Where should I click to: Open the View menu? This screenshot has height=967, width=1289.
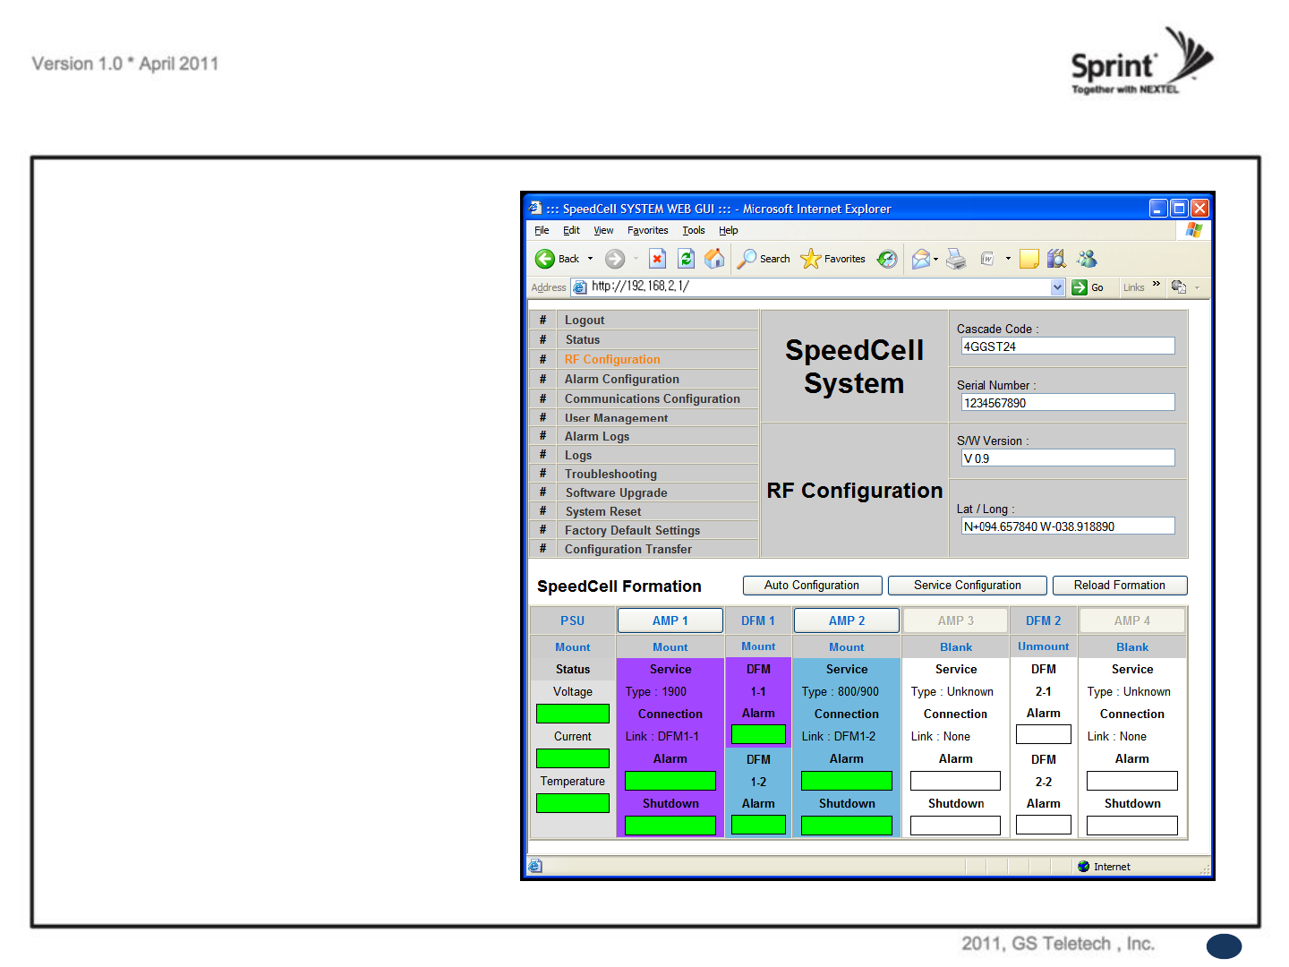603,230
